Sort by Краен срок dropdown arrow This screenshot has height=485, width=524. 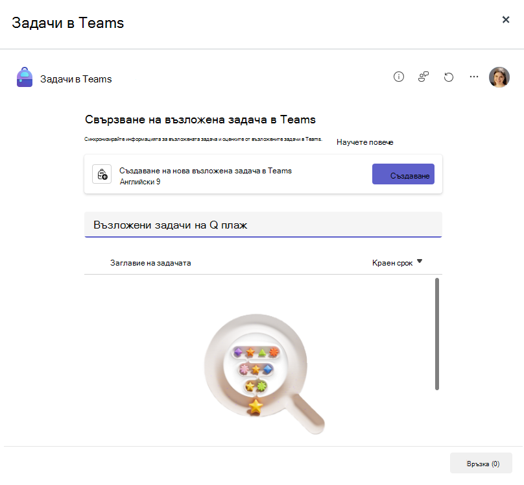420,261
